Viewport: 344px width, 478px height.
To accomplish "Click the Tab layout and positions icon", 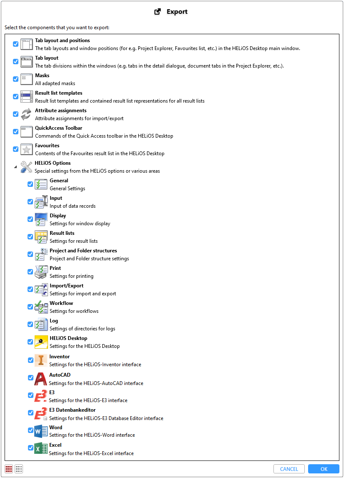I will (x=27, y=44).
